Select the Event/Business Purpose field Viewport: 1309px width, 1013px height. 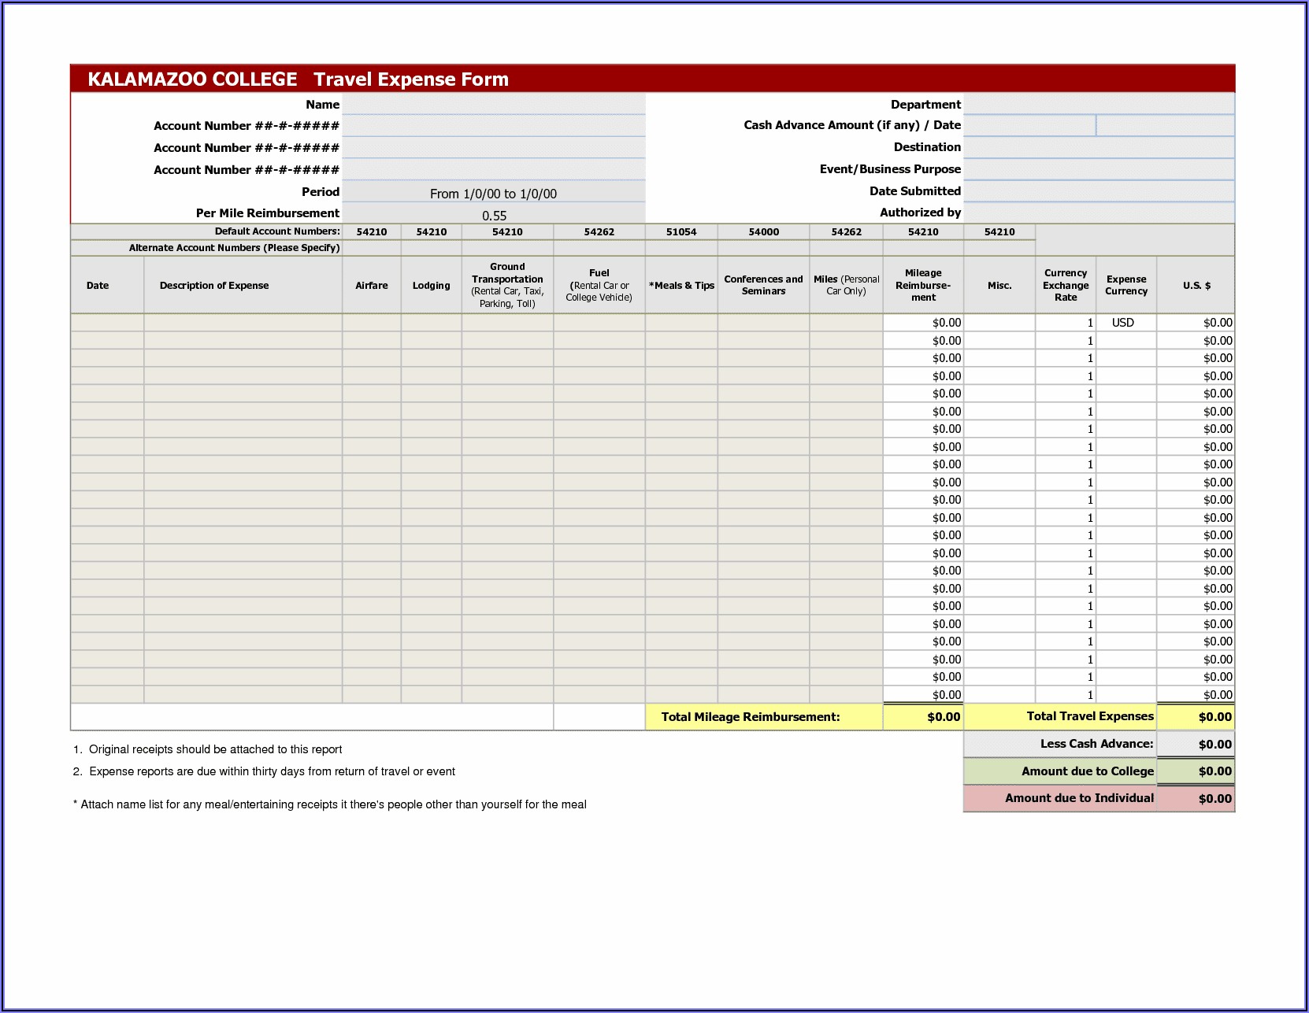[x=1098, y=169]
